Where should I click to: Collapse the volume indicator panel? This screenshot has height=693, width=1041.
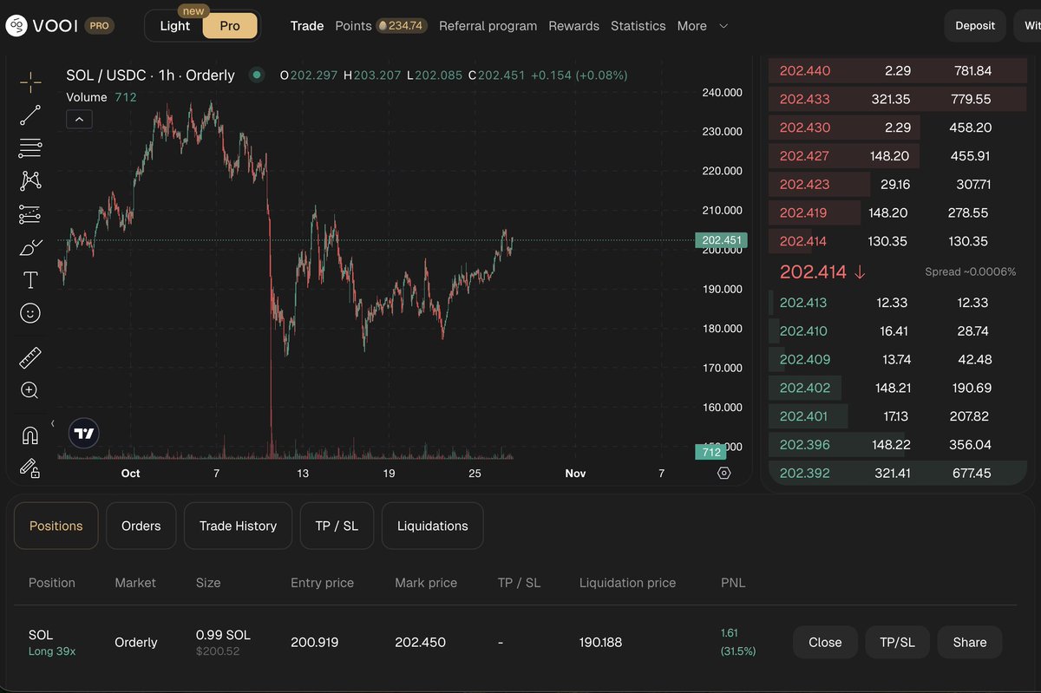(79, 119)
